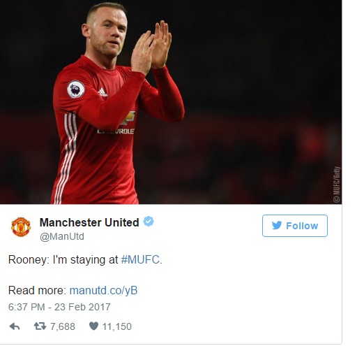Open the tweet photo of the player clapping

pos(171,102)
